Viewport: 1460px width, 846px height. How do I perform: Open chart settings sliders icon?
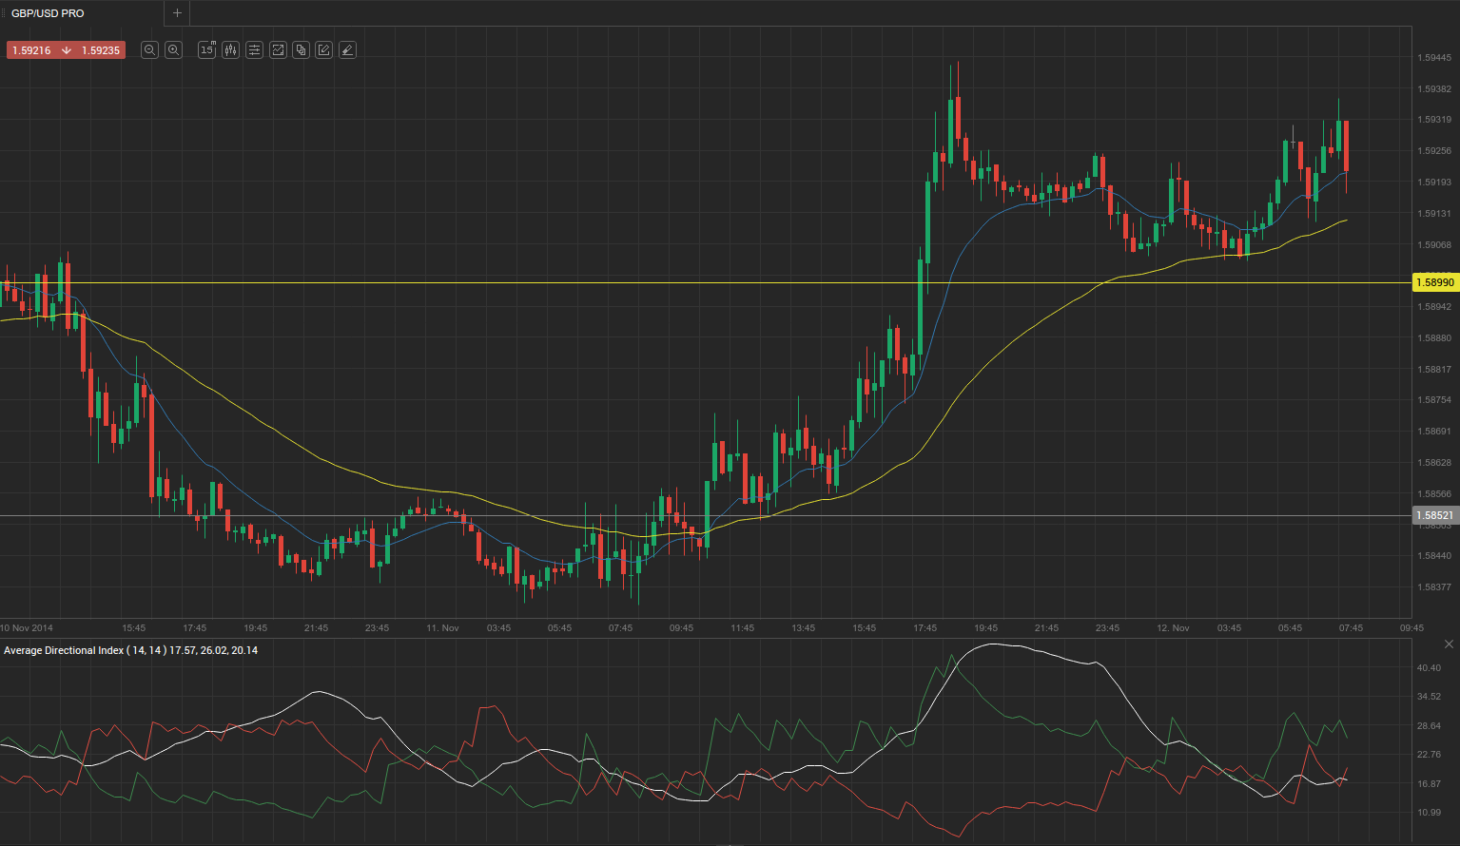pos(254,50)
